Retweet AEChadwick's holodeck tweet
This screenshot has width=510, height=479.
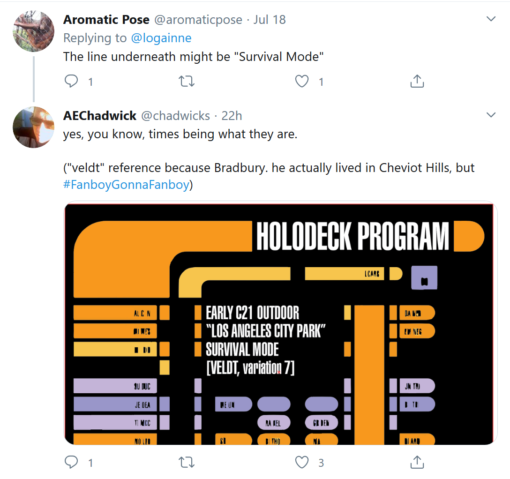click(187, 463)
